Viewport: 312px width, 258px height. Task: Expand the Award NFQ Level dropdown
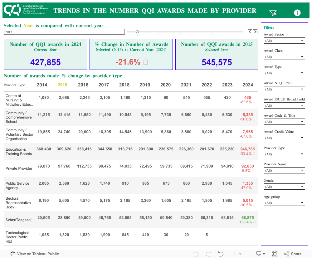284,89
